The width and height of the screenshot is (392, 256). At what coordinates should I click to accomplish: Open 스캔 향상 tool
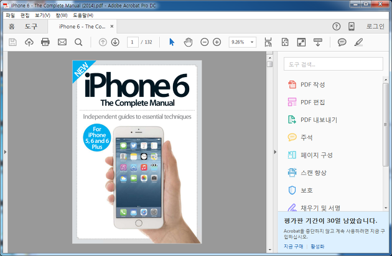point(307,173)
